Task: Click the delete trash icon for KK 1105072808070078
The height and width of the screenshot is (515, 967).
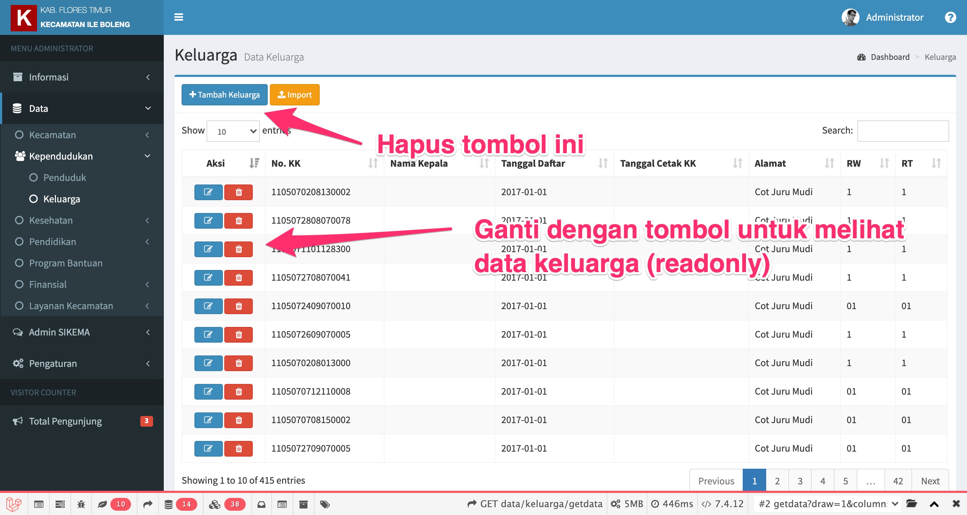Action: point(239,220)
